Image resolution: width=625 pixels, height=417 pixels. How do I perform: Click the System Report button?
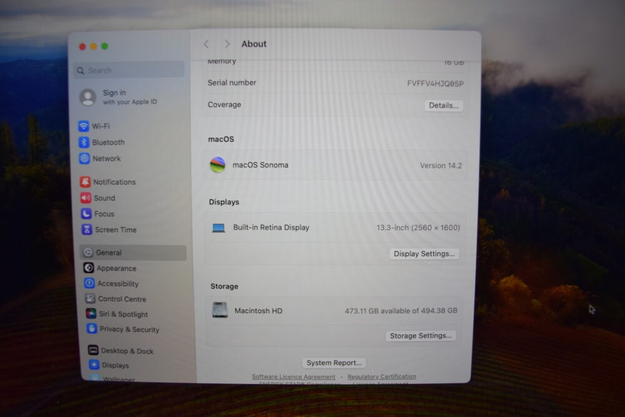334,363
